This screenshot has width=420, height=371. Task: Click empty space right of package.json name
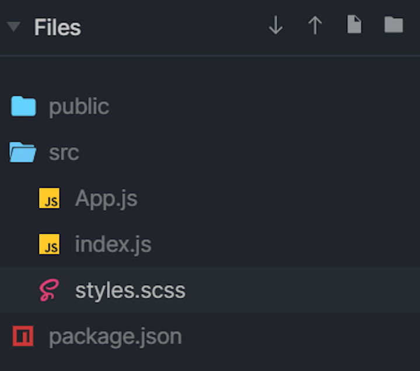303,337
